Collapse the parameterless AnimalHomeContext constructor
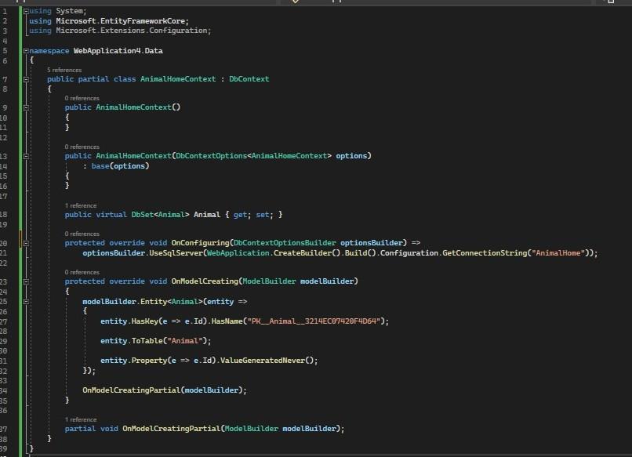 (x=26, y=107)
